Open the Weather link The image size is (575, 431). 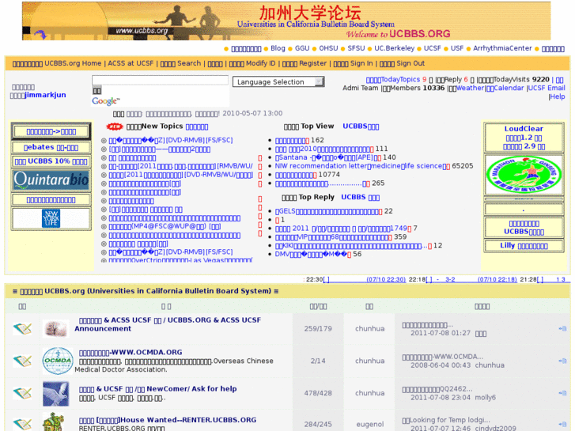pyautogui.click(x=470, y=88)
